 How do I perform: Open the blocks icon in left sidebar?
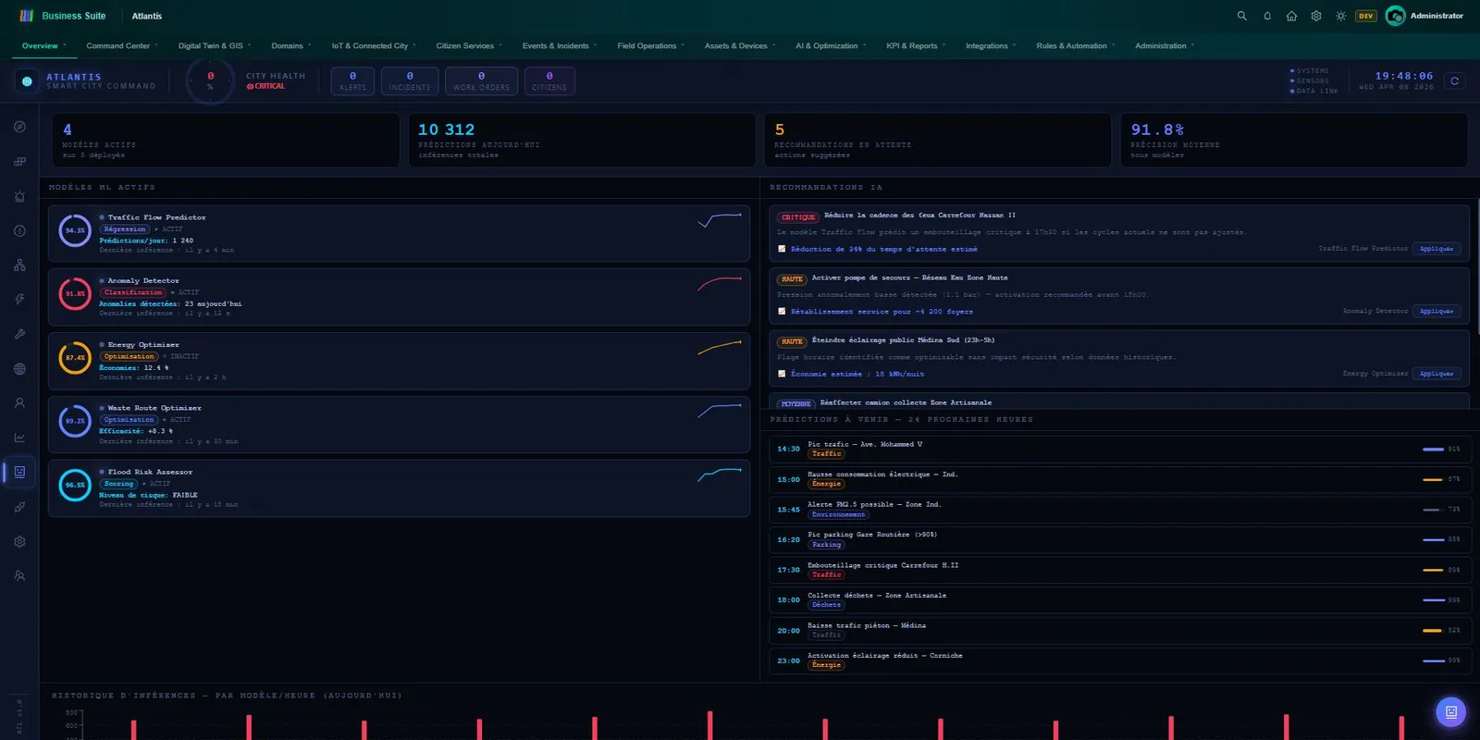click(x=19, y=162)
